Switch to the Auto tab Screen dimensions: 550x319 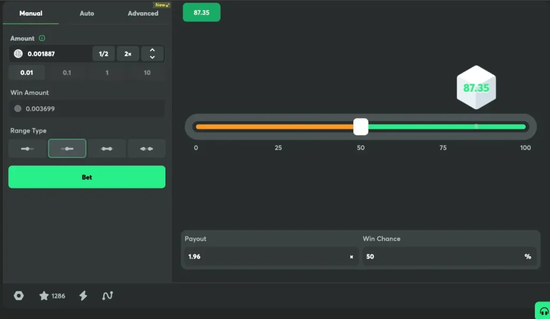86,13
